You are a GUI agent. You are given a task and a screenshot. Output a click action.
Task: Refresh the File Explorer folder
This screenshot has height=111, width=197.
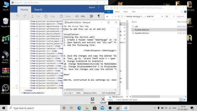167,16
